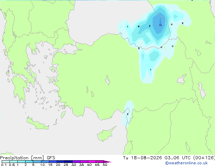Click the '03..06 UTC' time text
Viewport: 215px width, 166px height.
pyautogui.click(x=177, y=158)
